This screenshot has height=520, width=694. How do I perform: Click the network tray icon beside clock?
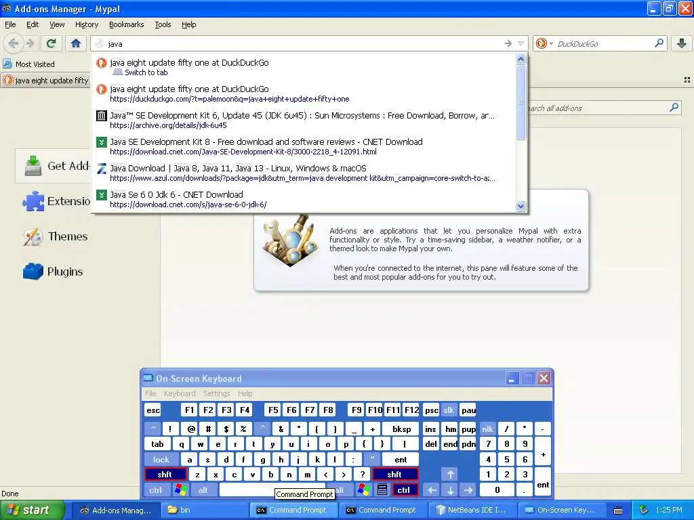644,510
